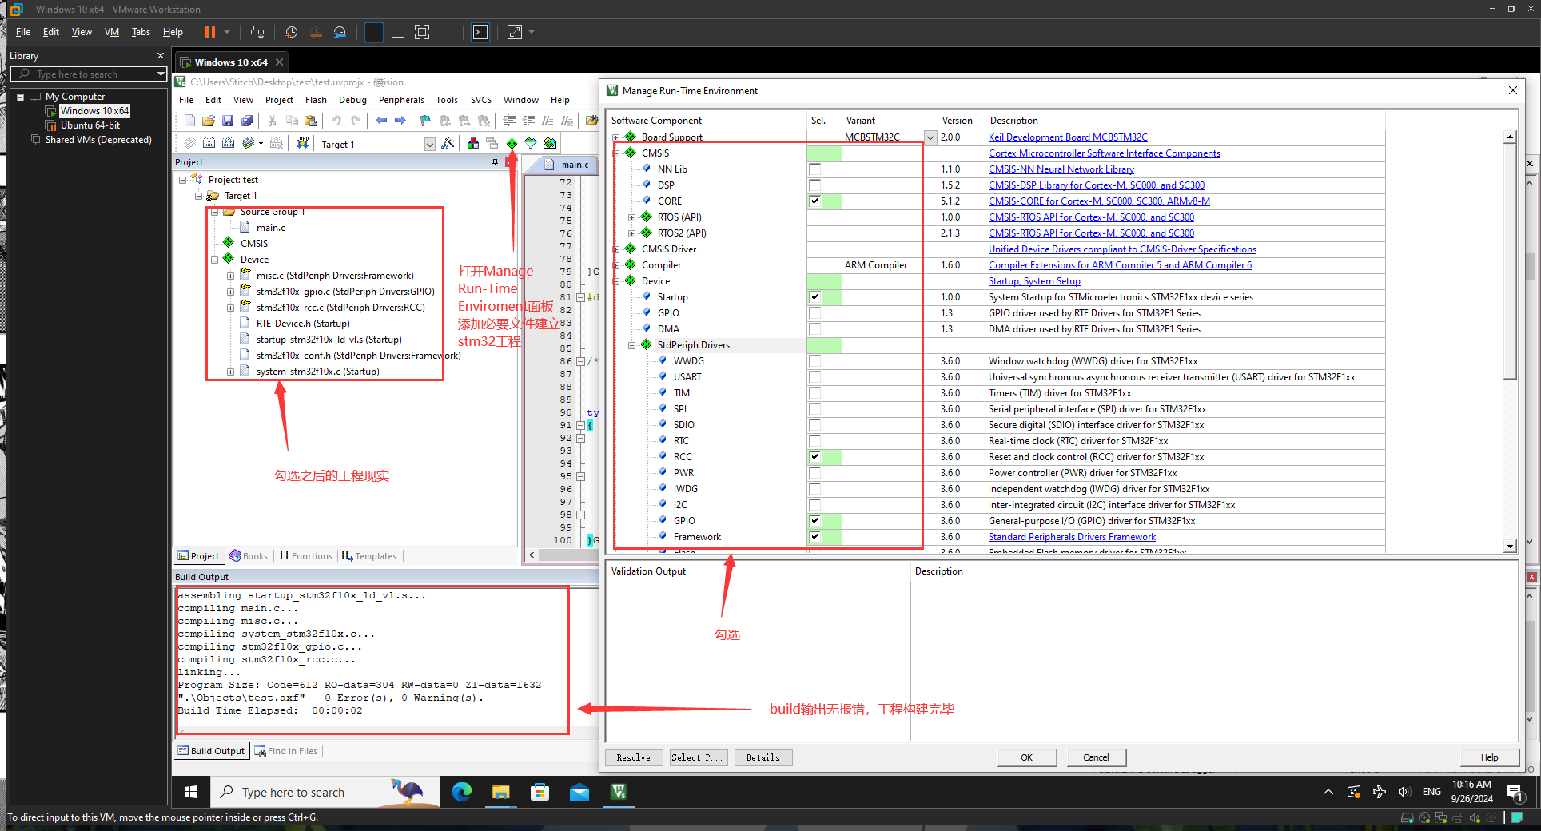
Task: Click the Rebuild all target files icon
Action: [x=228, y=143]
